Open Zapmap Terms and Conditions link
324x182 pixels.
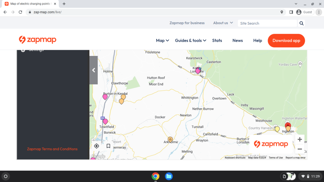[x=52, y=149]
